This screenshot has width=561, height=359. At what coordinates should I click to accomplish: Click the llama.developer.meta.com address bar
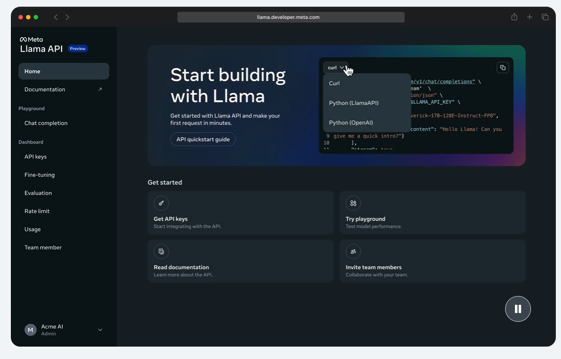click(x=291, y=17)
